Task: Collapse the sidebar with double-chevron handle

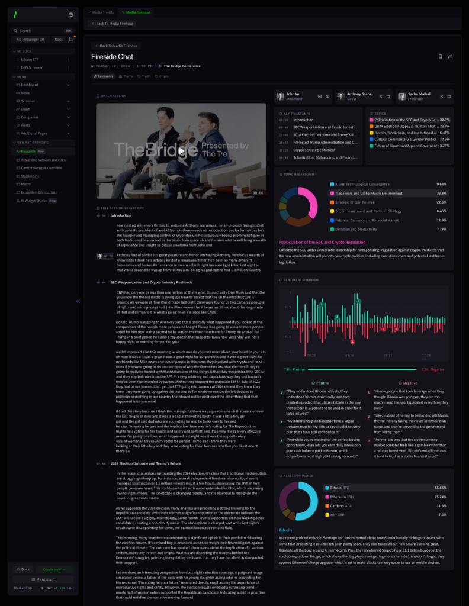Action: pyautogui.click(x=78, y=301)
